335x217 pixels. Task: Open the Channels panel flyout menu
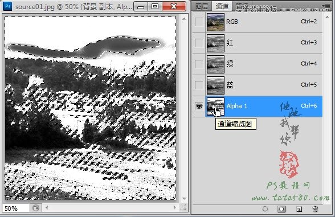[x=326, y=5]
